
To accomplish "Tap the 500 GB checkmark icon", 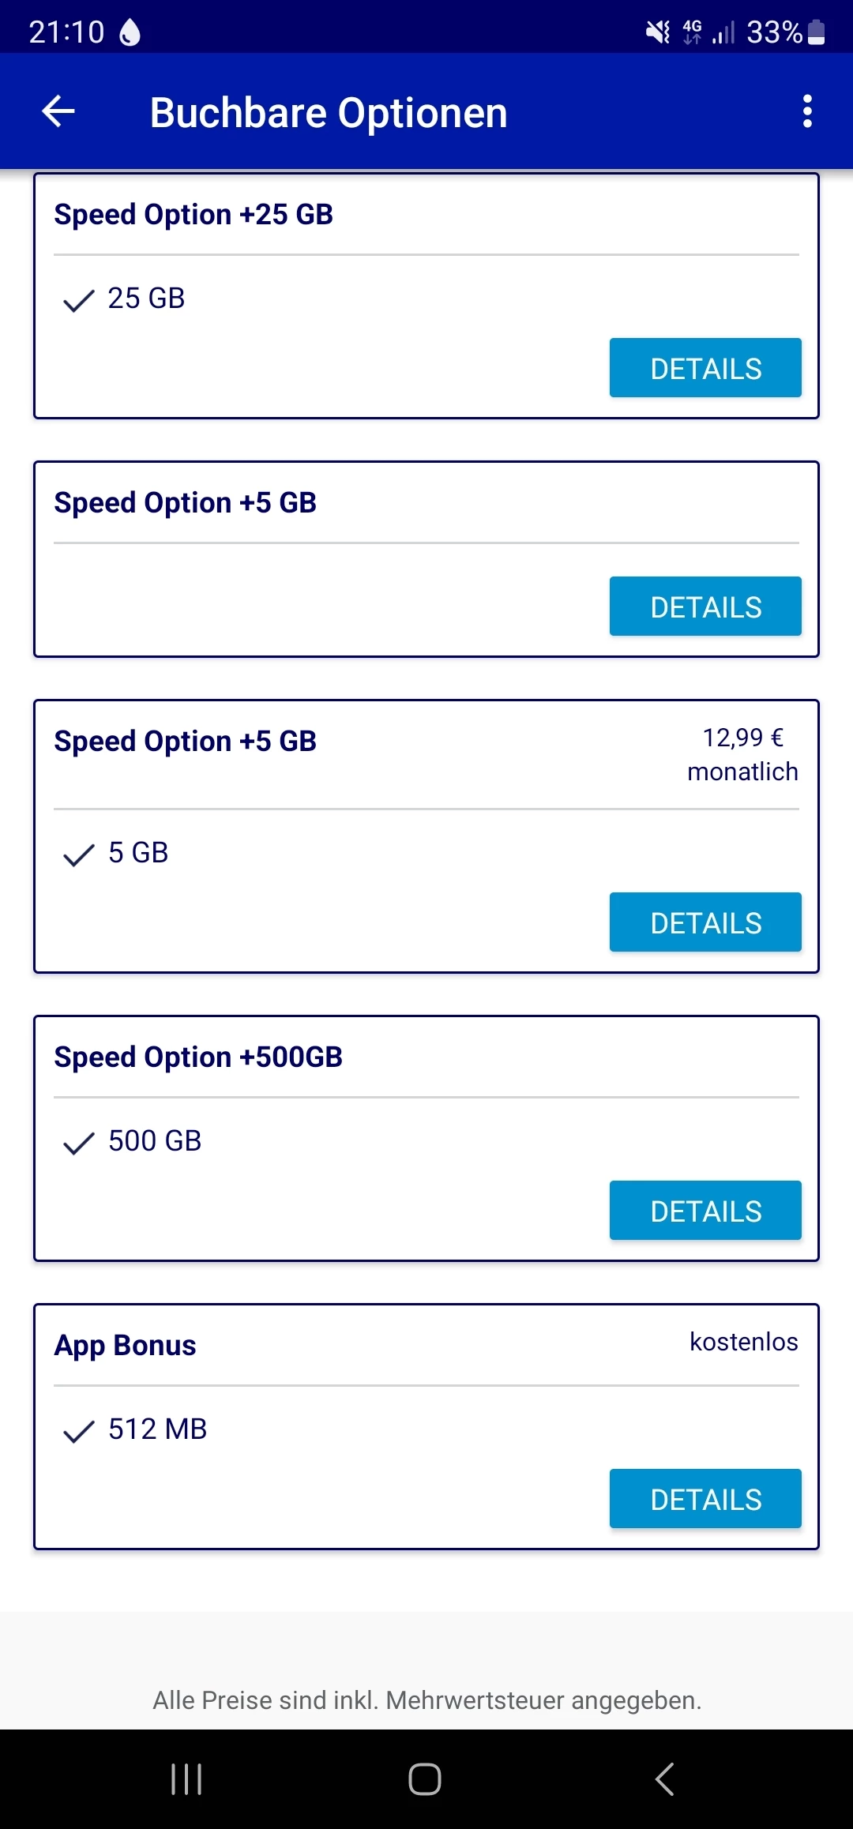I will click(78, 1143).
